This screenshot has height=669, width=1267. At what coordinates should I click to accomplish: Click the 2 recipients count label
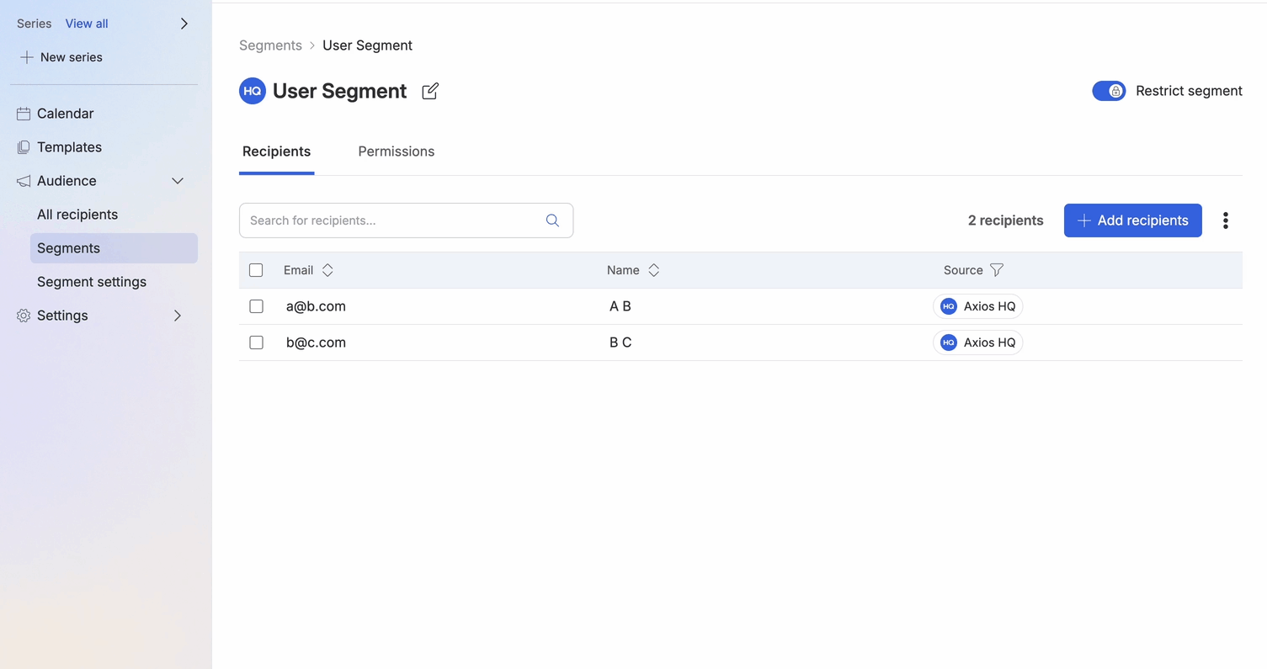[x=1005, y=220]
